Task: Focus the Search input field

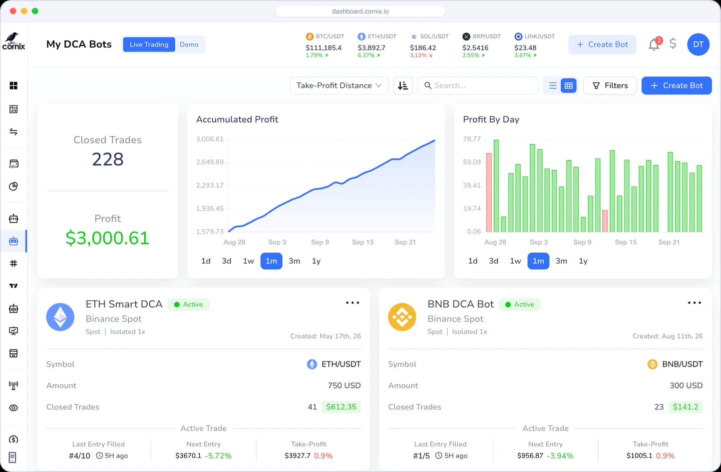Action: (x=478, y=85)
